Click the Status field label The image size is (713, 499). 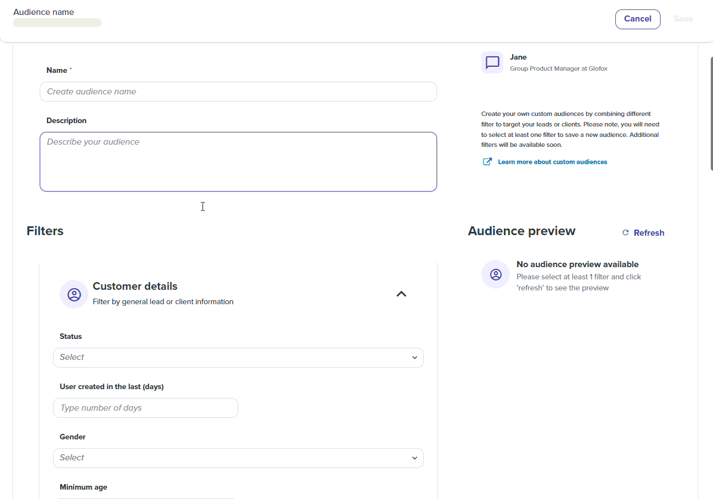[71, 337]
